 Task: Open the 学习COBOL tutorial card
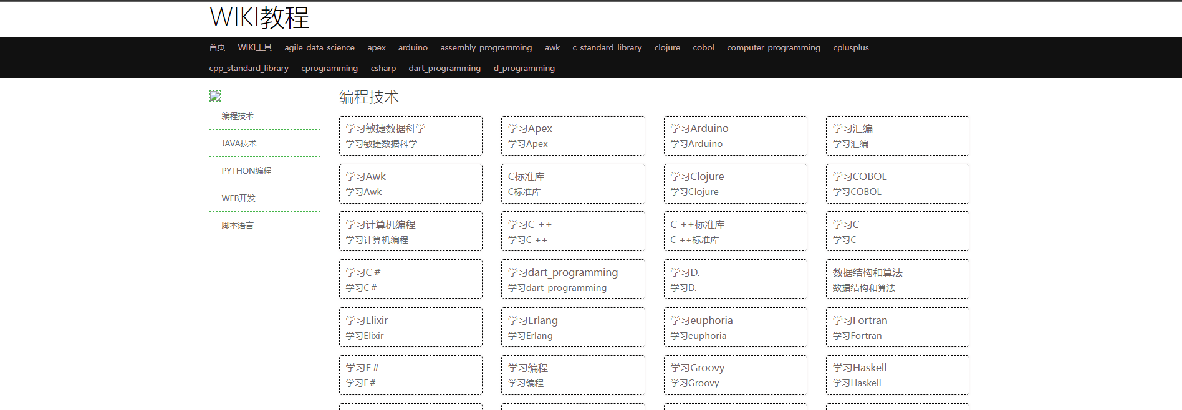click(898, 184)
